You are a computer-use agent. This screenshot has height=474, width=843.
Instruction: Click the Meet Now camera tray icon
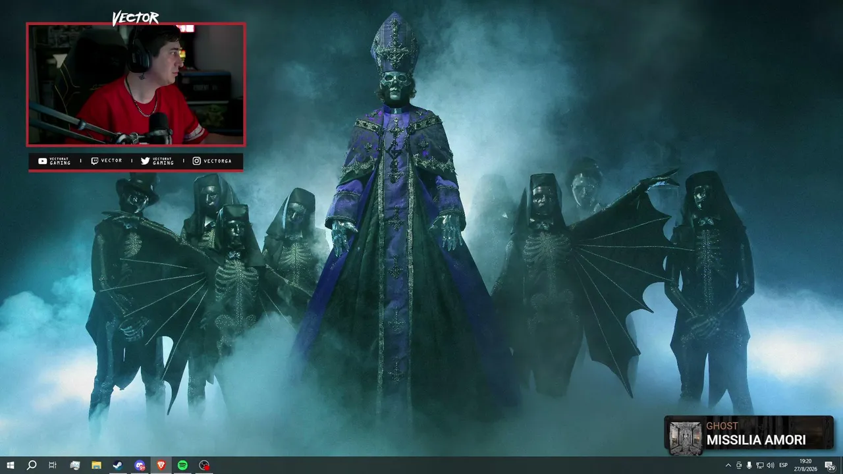pos(739,465)
